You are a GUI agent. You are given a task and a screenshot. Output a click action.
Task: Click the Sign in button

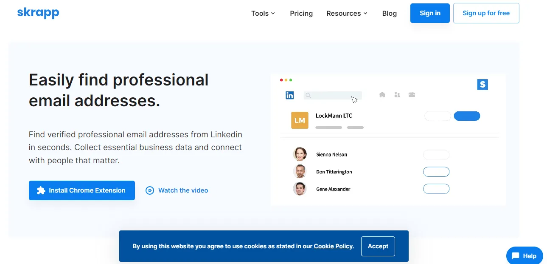(430, 13)
